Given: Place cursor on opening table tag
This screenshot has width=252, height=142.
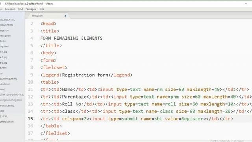Looking at the screenshot, I should coord(50,82).
